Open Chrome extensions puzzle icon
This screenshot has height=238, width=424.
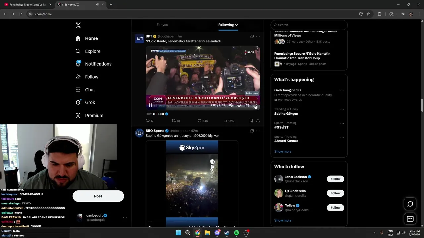click(380, 14)
